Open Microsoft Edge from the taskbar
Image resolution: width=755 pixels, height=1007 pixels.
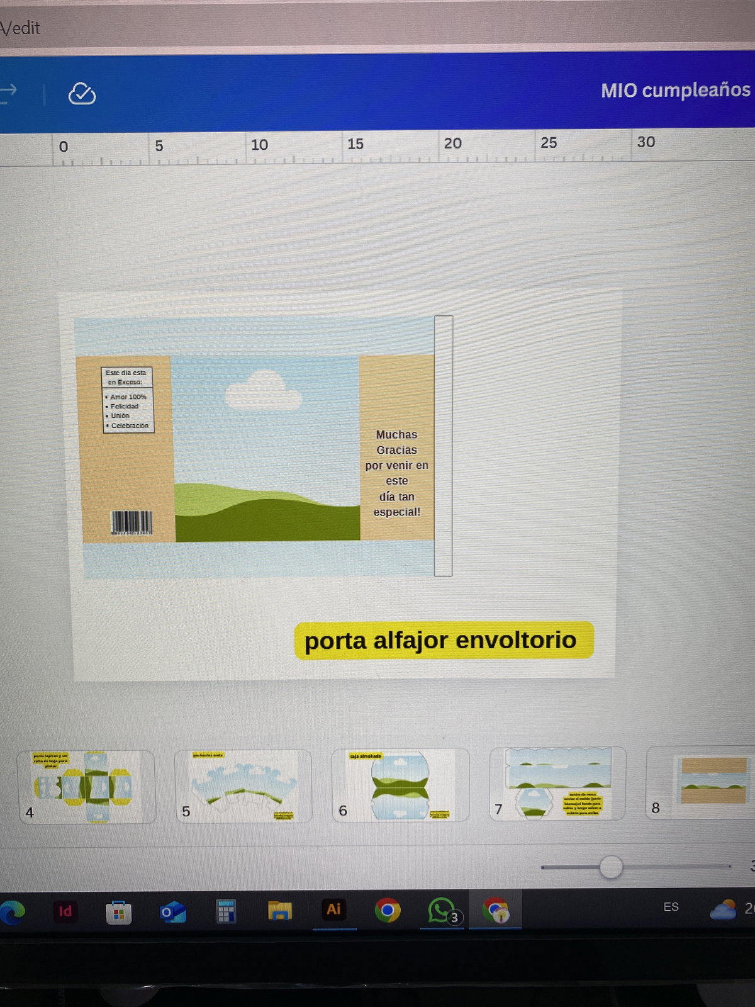pos(13,912)
